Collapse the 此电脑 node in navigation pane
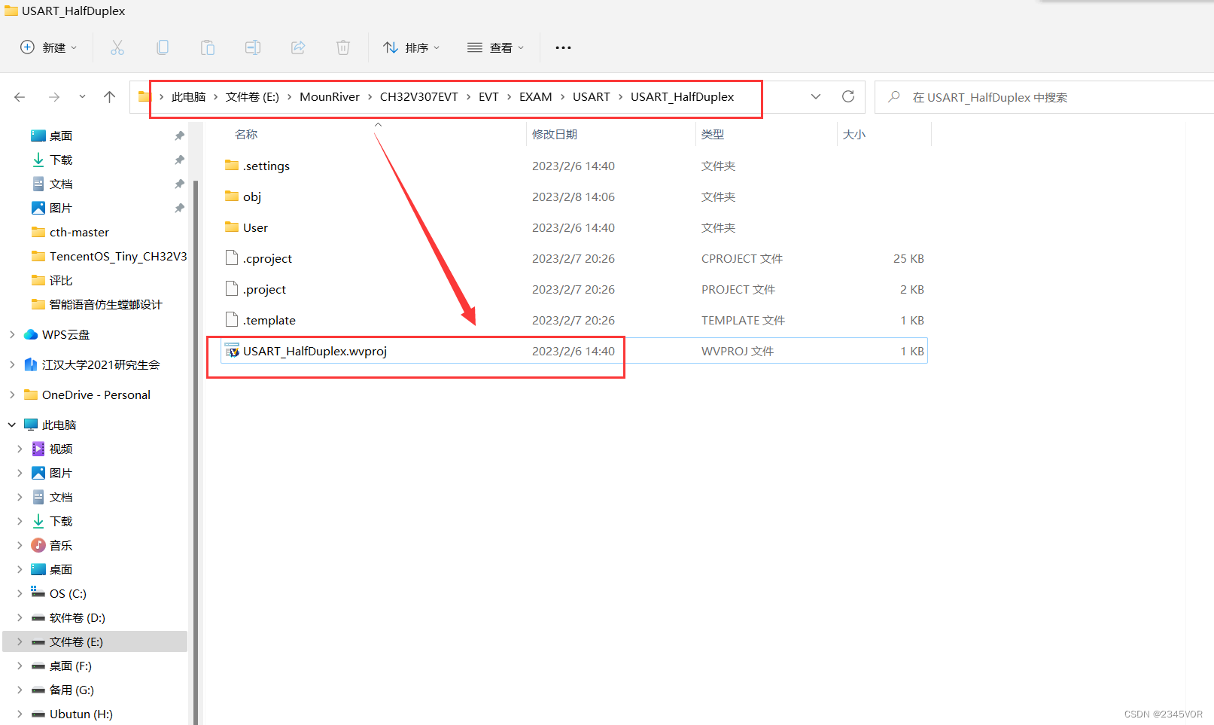 (12, 425)
